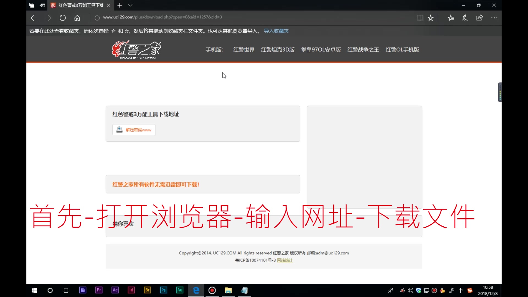Click the 解压密码www download button
Image resolution: width=528 pixels, height=297 pixels.
pyautogui.click(x=134, y=130)
